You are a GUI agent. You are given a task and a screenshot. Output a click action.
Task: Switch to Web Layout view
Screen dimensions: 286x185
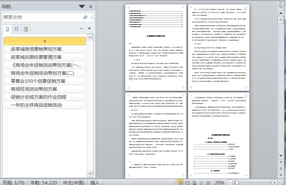[x=194, y=183]
